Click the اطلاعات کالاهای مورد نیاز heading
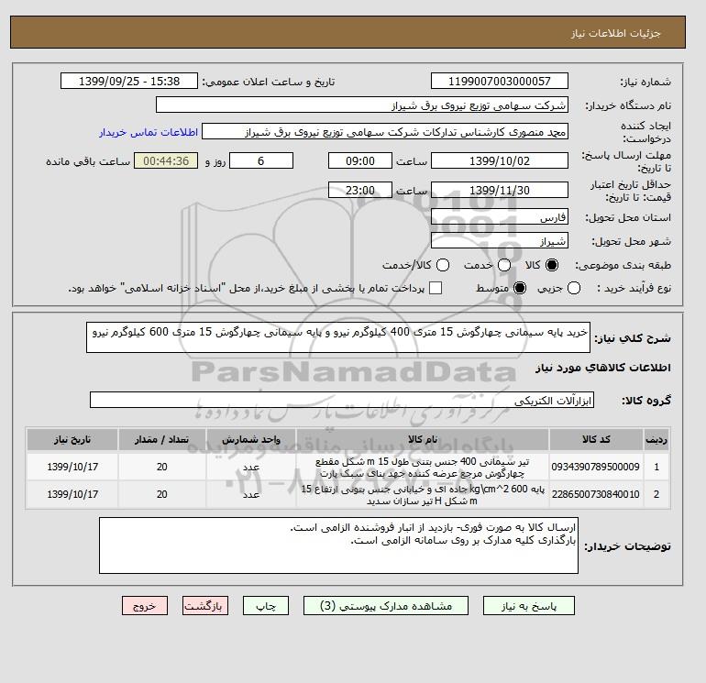 point(603,368)
